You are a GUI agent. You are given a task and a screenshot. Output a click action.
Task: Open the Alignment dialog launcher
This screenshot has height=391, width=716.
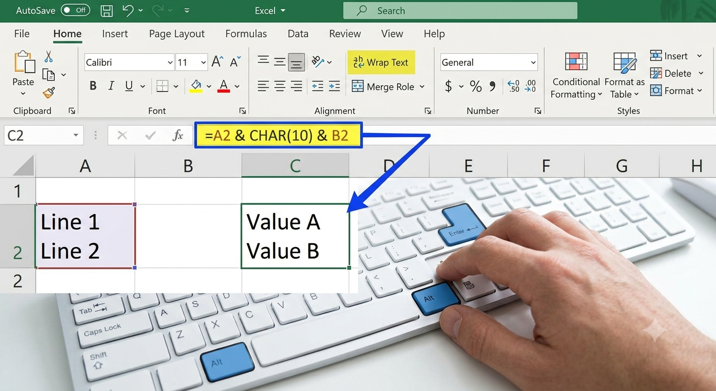428,111
